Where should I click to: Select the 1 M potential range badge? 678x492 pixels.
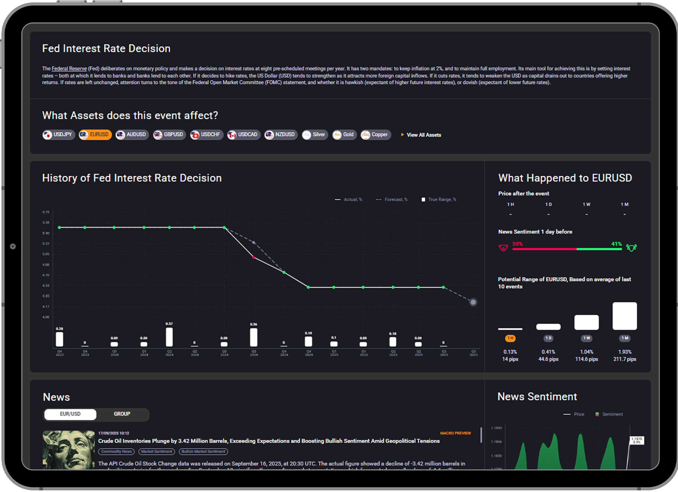click(x=625, y=338)
